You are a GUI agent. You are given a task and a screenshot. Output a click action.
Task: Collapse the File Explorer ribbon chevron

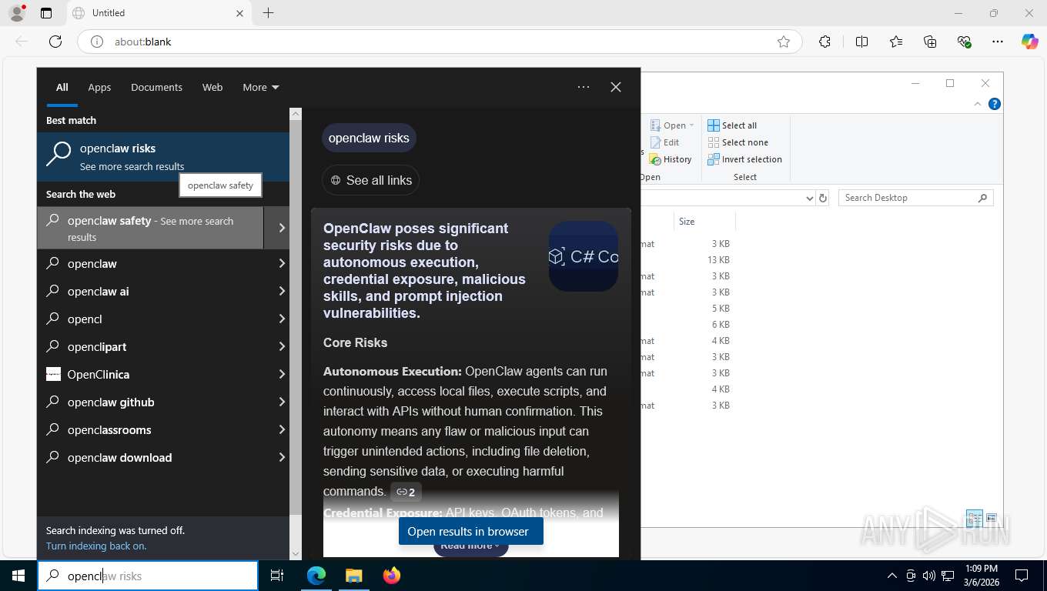[x=978, y=104]
